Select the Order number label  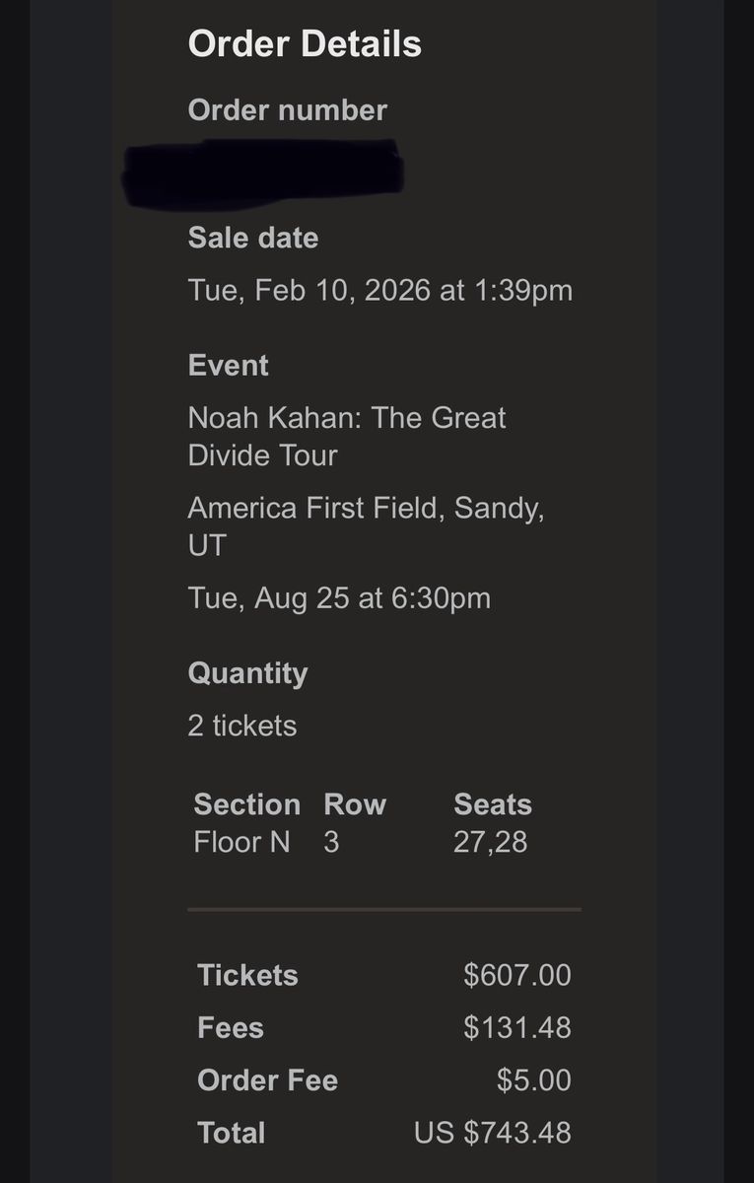(287, 110)
